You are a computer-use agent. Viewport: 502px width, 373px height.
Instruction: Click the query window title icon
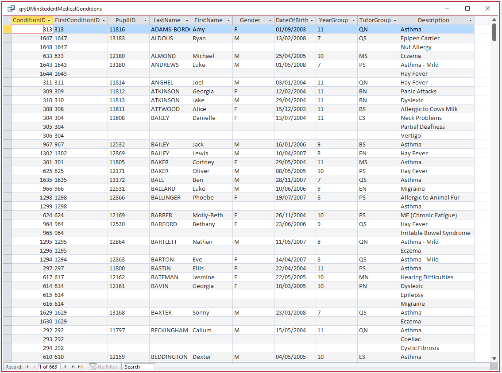tap(11, 8)
